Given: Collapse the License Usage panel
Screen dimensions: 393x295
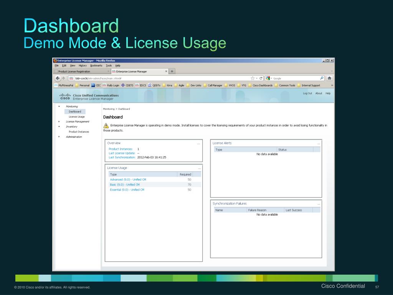Looking at the screenshot, I should click(x=200, y=168).
